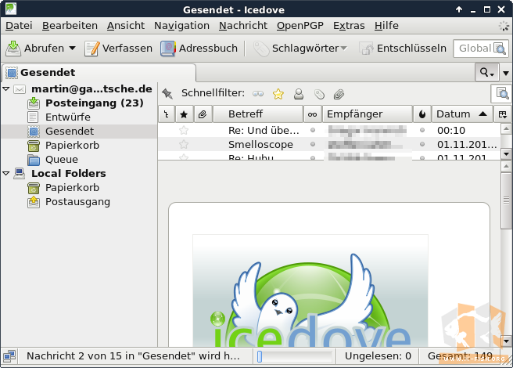Sort by the Datum column

tap(462, 114)
